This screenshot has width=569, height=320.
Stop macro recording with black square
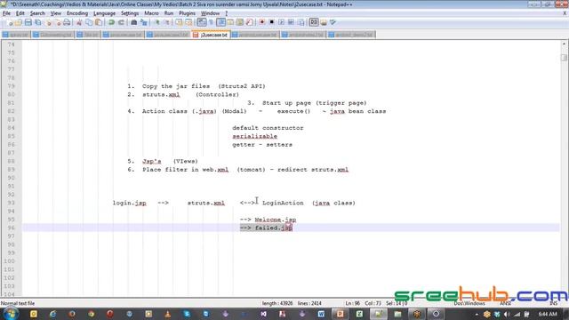271,22
